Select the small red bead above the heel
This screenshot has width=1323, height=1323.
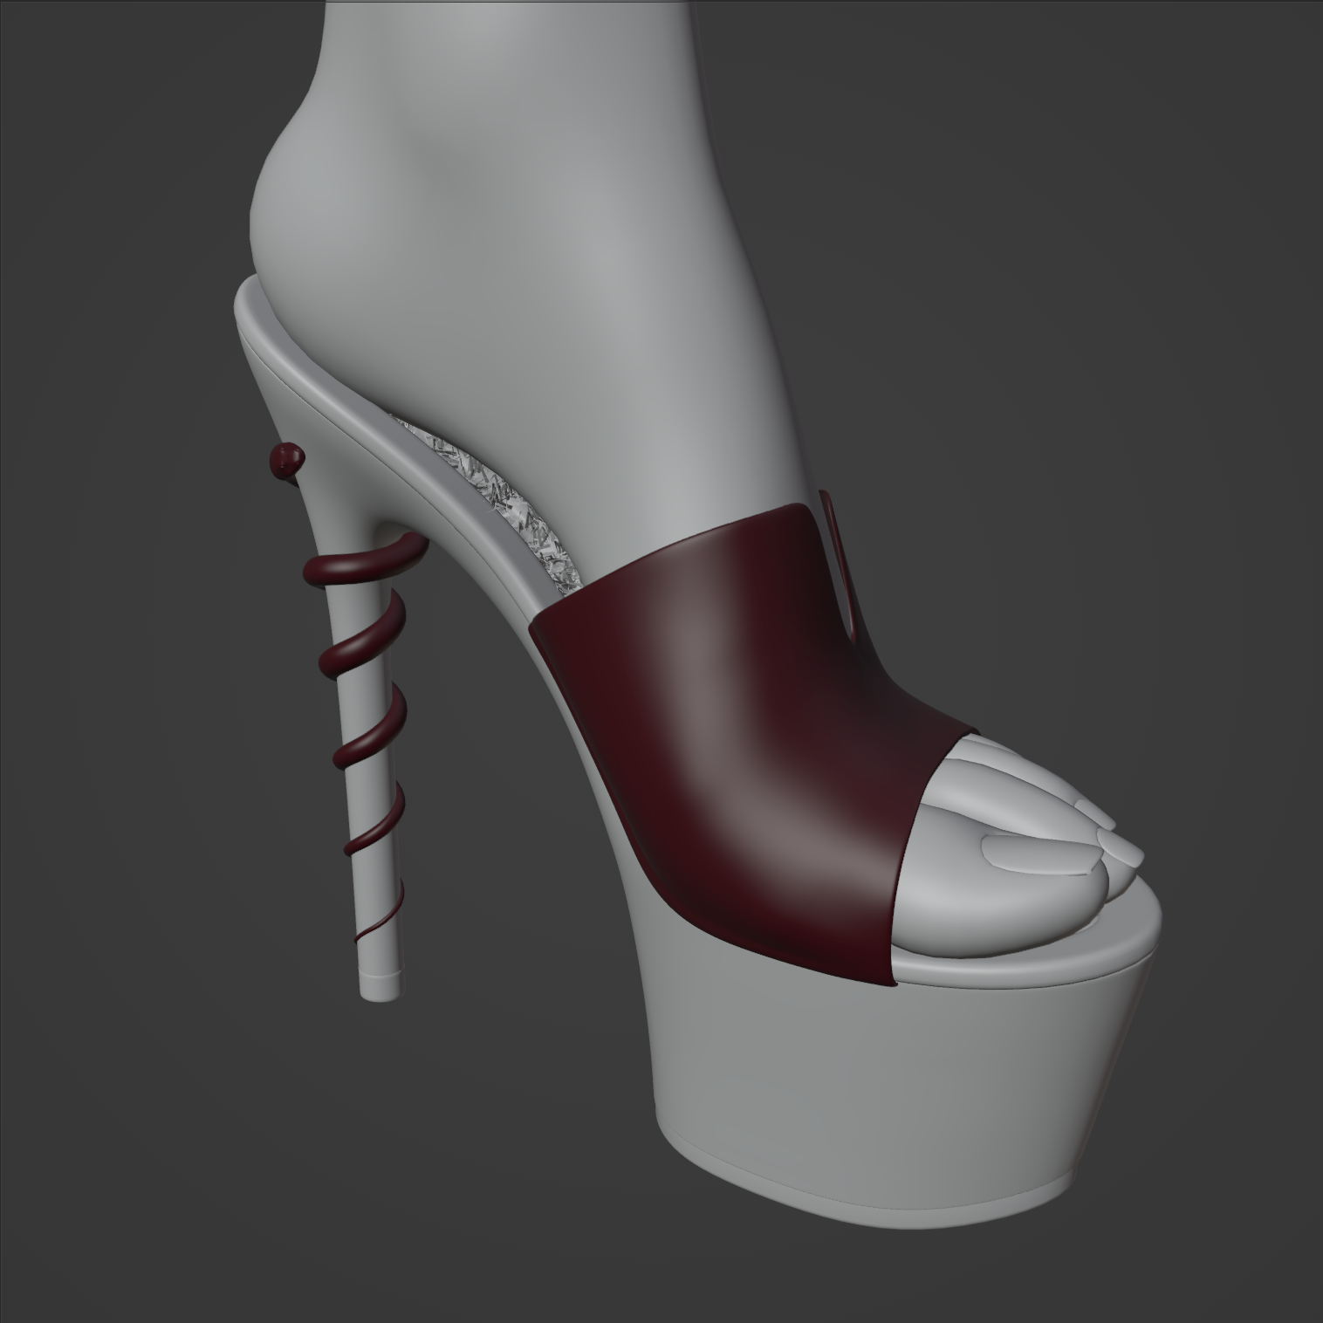click(x=288, y=459)
